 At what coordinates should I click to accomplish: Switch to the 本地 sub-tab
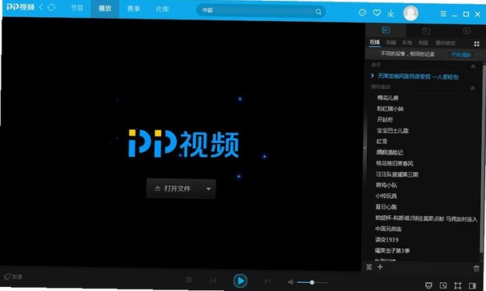click(407, 43)
